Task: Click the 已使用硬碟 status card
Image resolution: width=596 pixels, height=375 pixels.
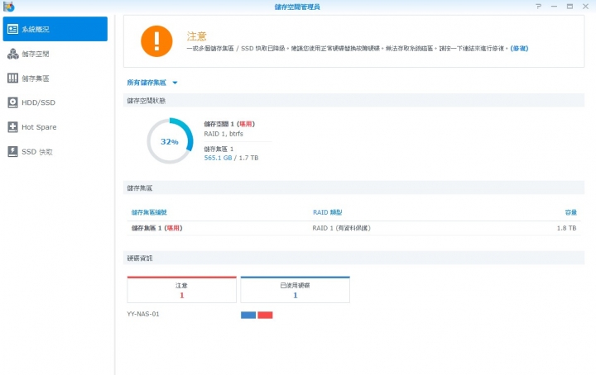Action: pyautogui.click(x=295, y=290)
